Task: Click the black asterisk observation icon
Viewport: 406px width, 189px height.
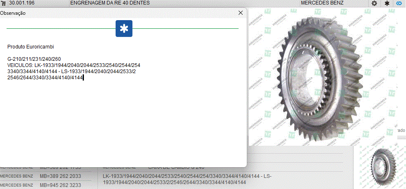Action: pos(387,3)
